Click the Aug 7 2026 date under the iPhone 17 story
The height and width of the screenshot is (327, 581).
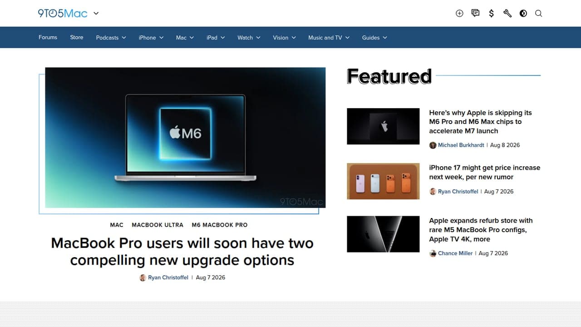click(499, 192)
